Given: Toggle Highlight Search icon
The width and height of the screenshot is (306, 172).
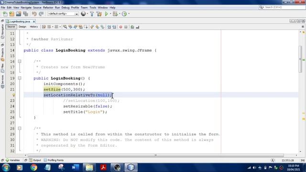Looking at the screenshot, I should (x=81, y=27).
